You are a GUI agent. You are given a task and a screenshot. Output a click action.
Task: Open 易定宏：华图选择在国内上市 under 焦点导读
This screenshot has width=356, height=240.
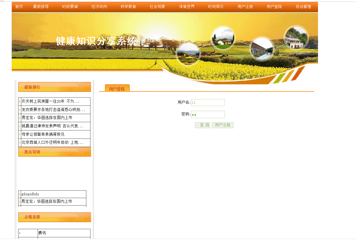click(x=47, y=202)
